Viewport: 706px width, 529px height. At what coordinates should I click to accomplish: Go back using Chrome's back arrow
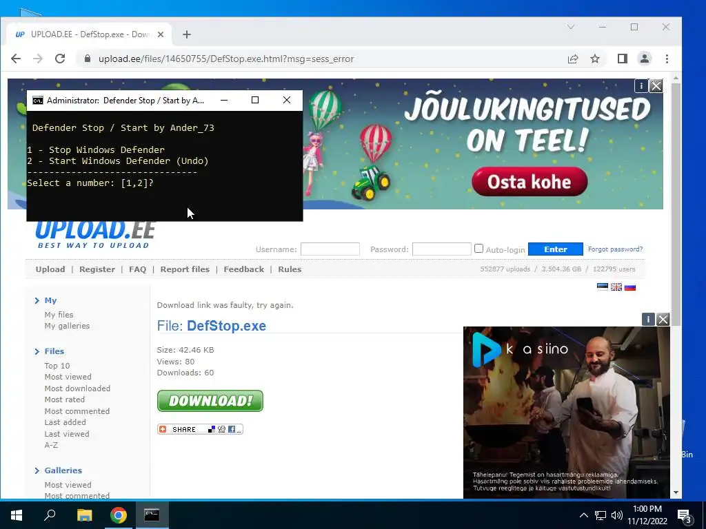tap(16, 59)
